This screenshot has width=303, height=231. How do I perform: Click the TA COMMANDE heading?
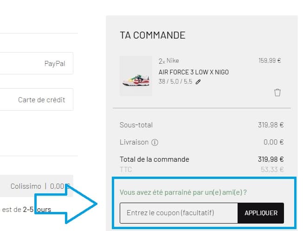(152, 35)
